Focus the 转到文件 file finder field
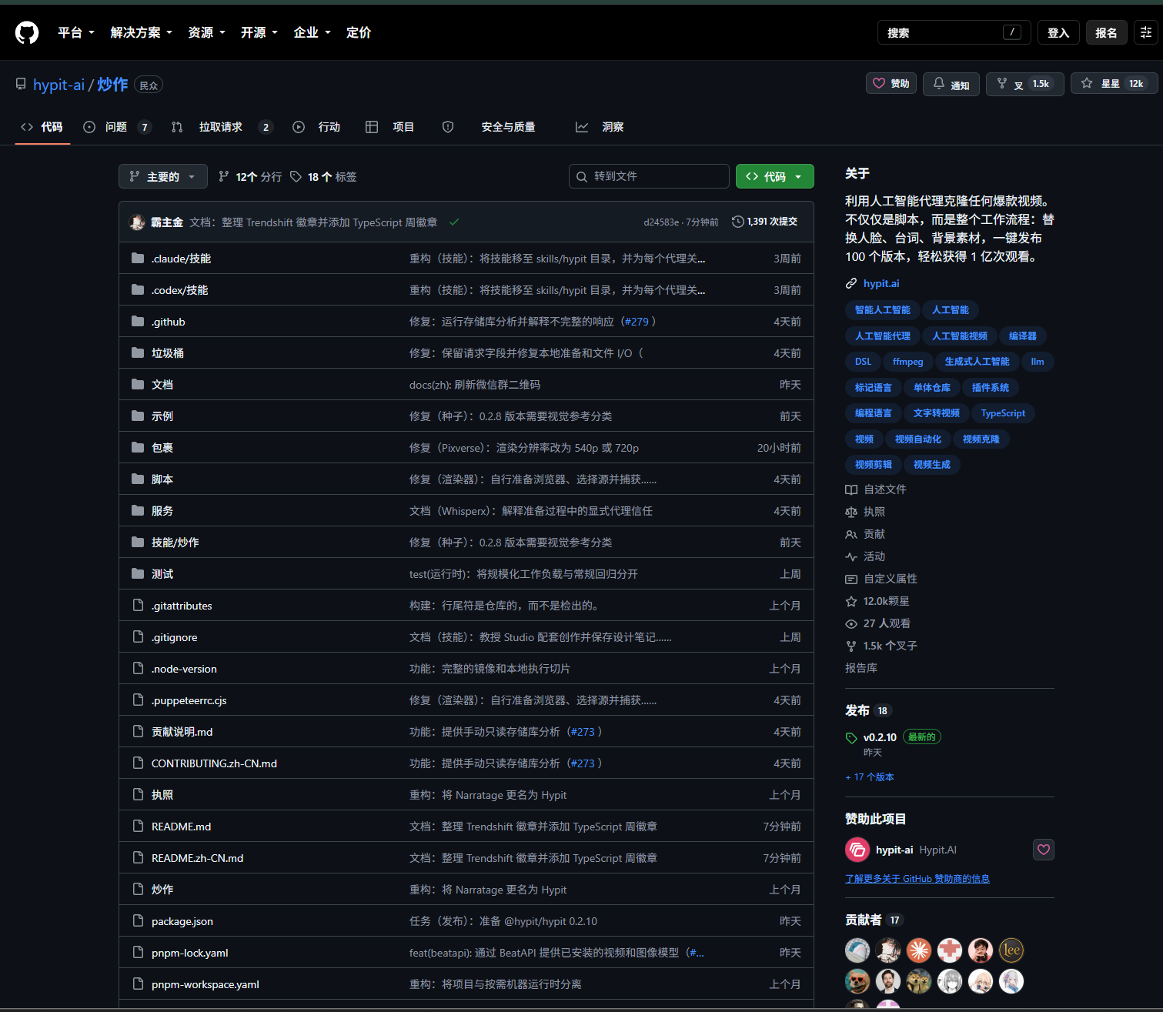This screenshot has height=1012, width=1163. click(649, 176)
